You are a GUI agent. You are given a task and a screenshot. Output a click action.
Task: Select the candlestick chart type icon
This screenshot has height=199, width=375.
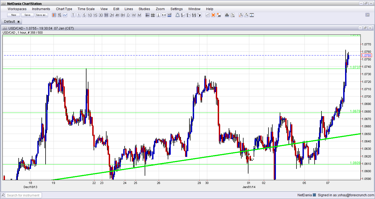click(54, 15)
